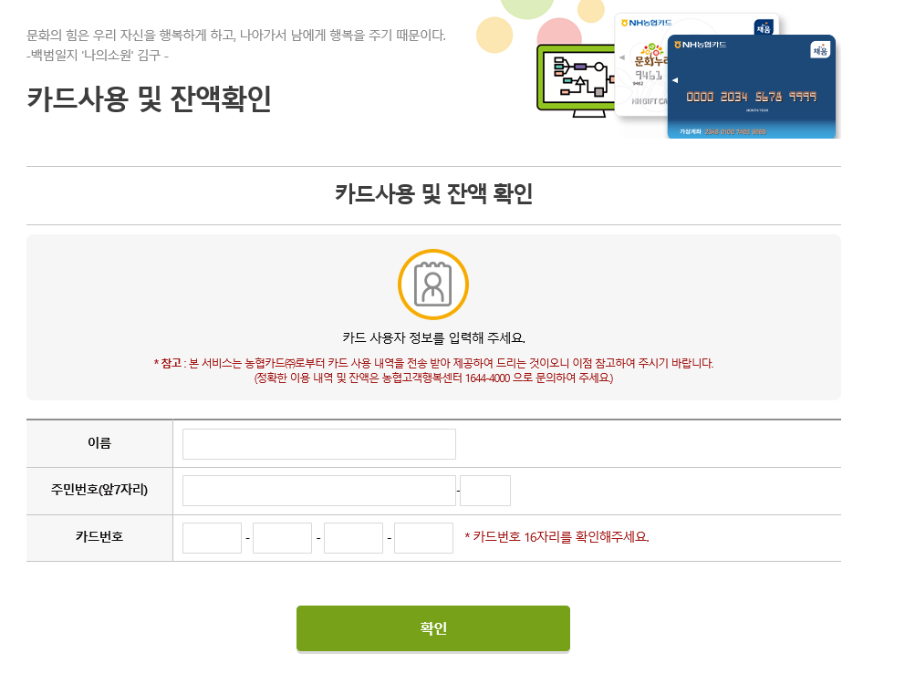Focus the third 카드번호 four-digit box
The image size is (905, 684).
pos(353,538)
